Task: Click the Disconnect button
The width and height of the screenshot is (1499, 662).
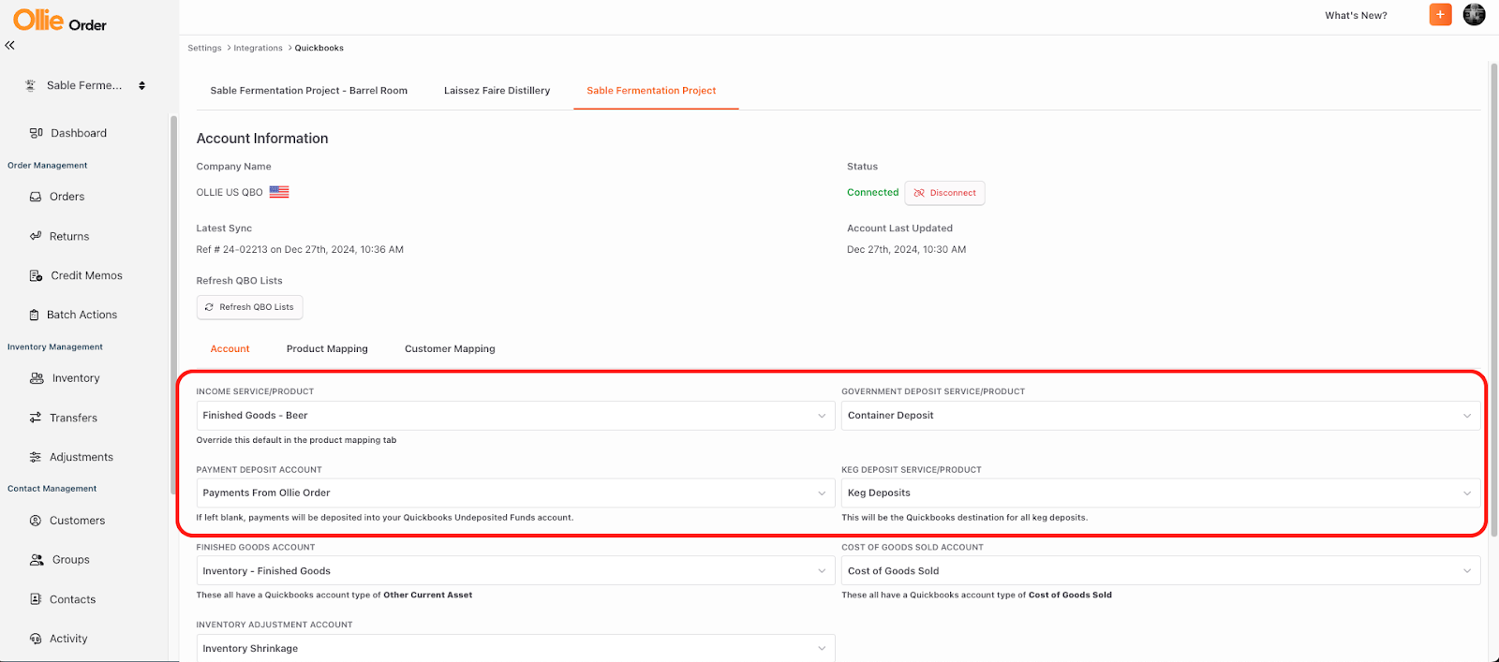Action: click(944, 193)
